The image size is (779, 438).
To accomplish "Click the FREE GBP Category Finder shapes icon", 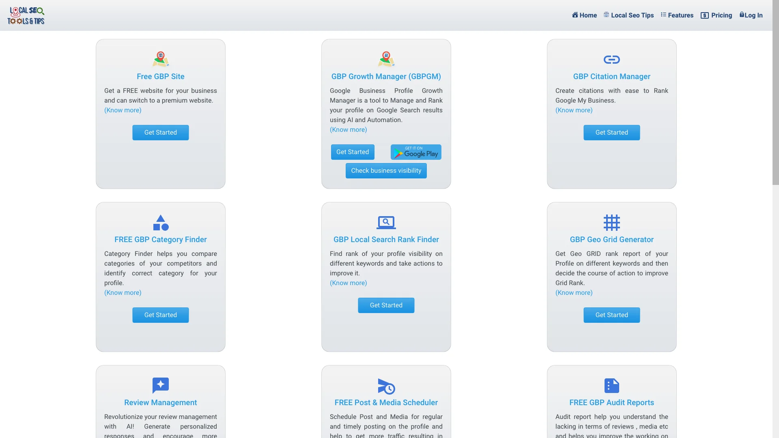I will 161,222.
